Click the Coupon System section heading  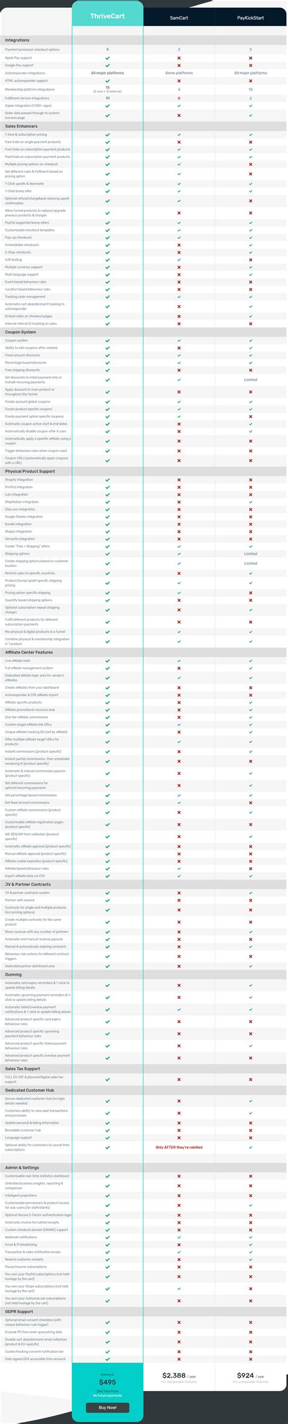[21, 332]
